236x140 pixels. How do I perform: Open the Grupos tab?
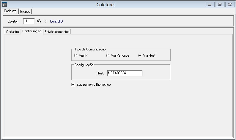25,11
